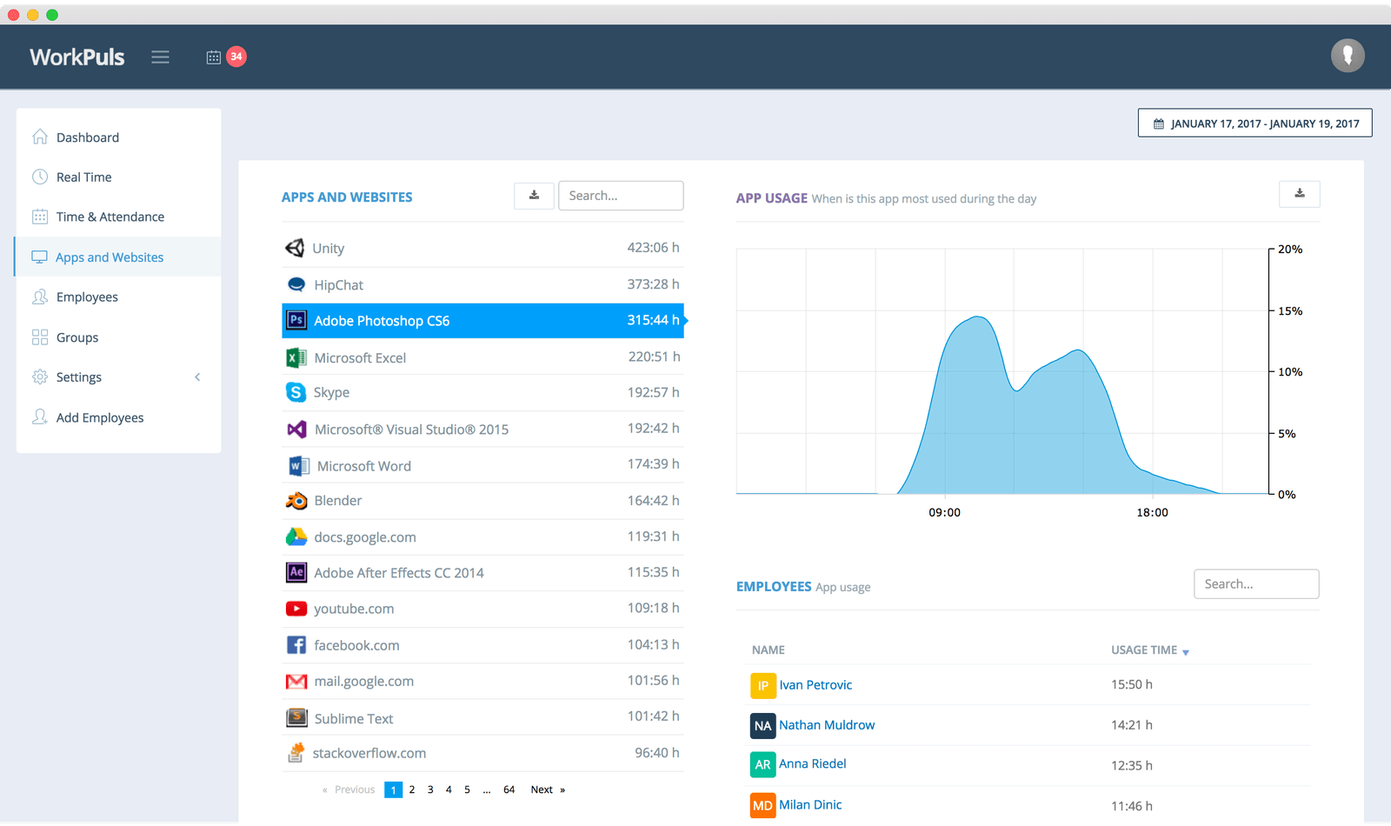Image resolution: width=1391 pixels, height=826 pixels.
Task: Open the user profile avatar
Action: pos(1348,56)
